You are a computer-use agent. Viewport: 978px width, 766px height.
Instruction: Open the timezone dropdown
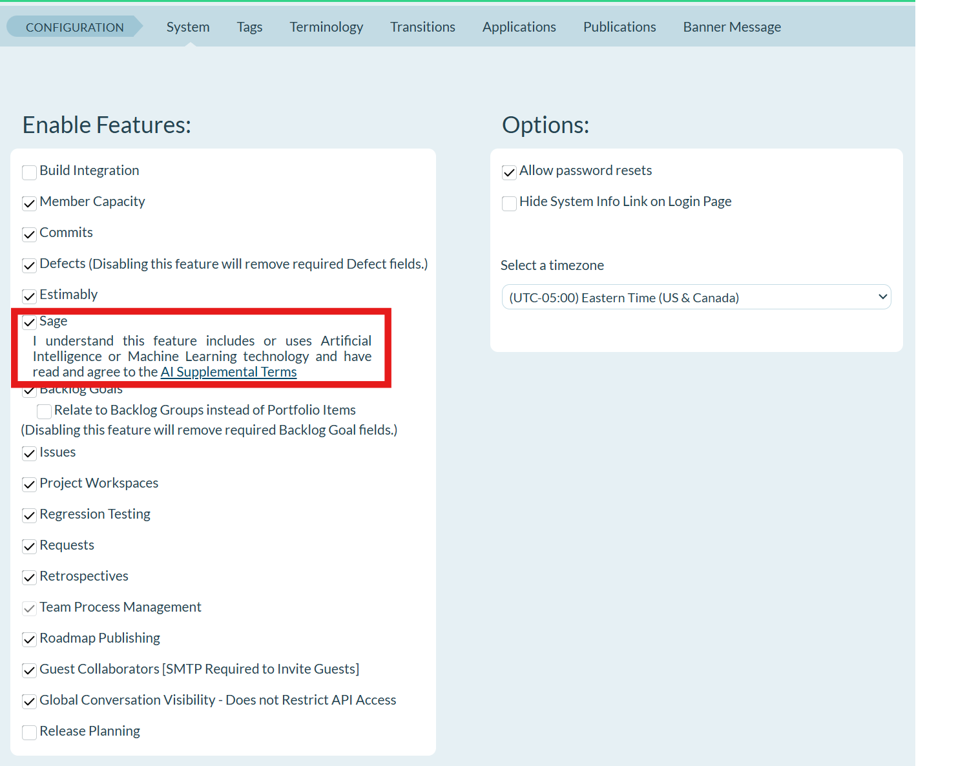tap(696, 297)
